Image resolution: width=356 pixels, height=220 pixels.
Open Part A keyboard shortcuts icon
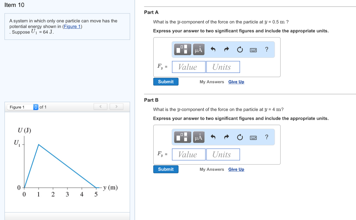click(x=253, y=49)
